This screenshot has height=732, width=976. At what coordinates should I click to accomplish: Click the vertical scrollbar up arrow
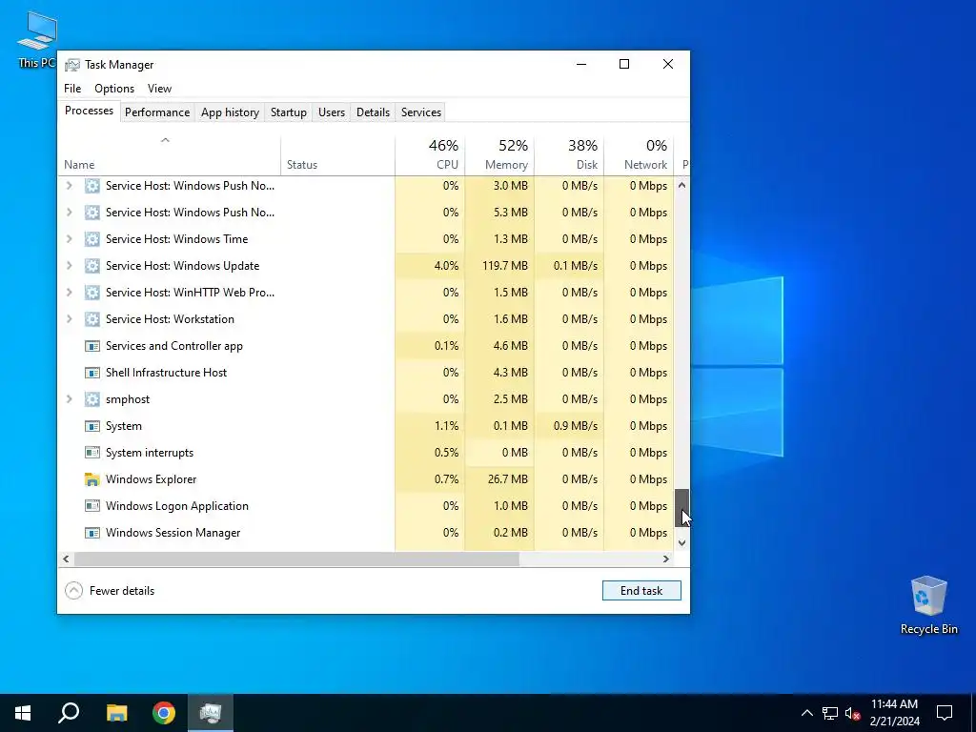point(682,185)
